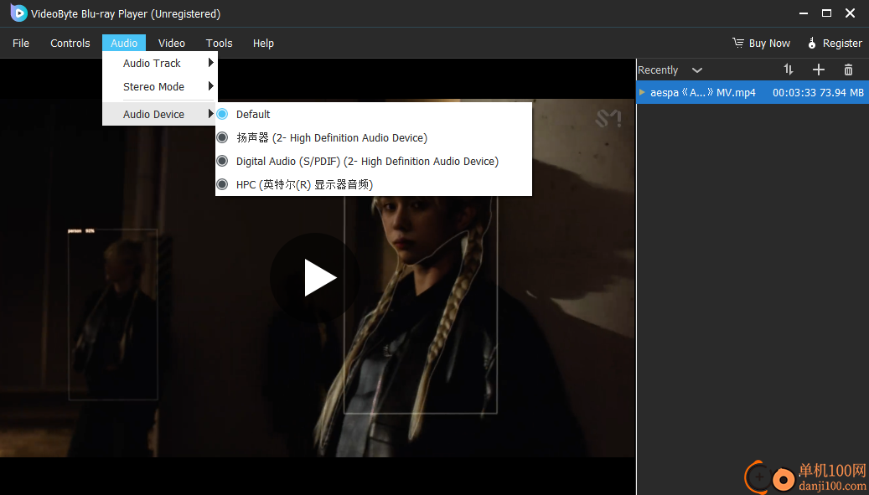Minimize the VideoByte window
869x495 pixels.
[804, 13]
